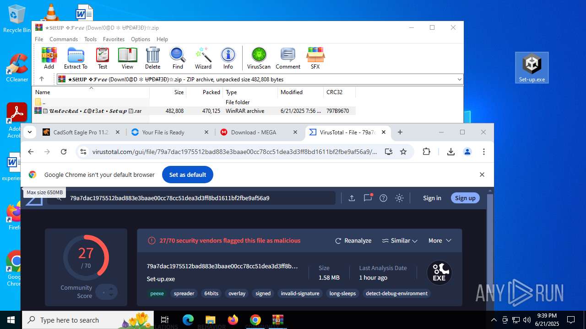This screenshot has height=329, width=586.
Task: Sort archive list by Name column
Action: pos(92,92)
